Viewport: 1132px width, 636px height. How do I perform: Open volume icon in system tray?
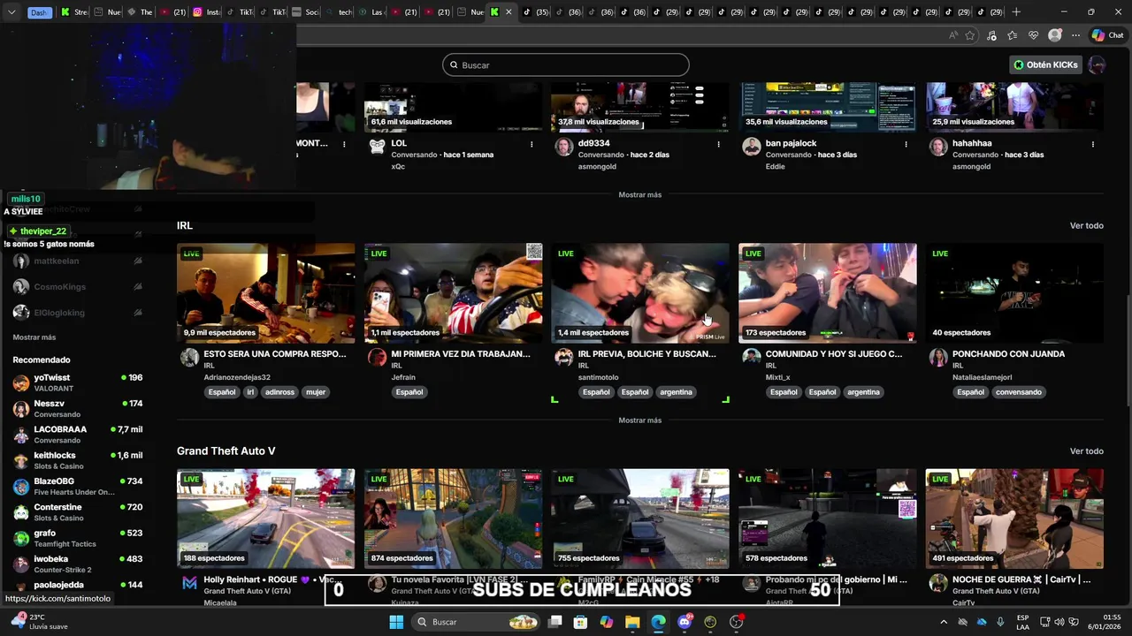click(1059, 622)
